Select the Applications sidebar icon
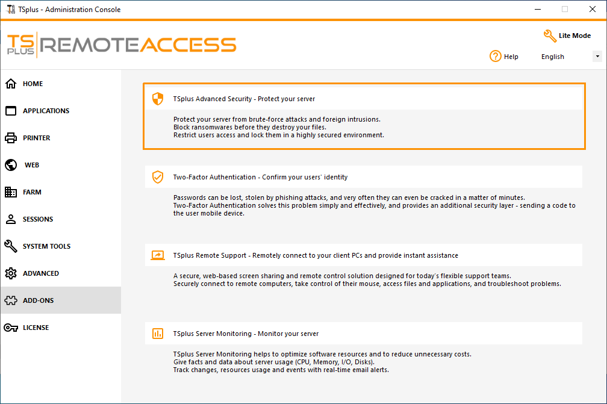Viewport: 607px width, 404px height. coord(10,111)
